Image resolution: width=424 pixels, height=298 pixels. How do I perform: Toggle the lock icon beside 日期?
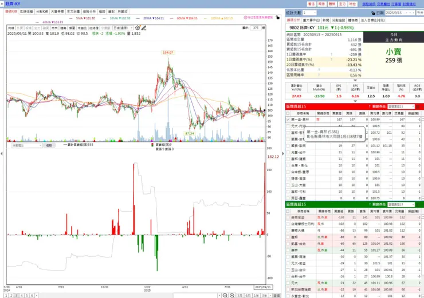373,13
